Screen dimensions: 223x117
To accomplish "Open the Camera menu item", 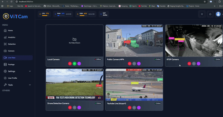I will coord(17,51).
